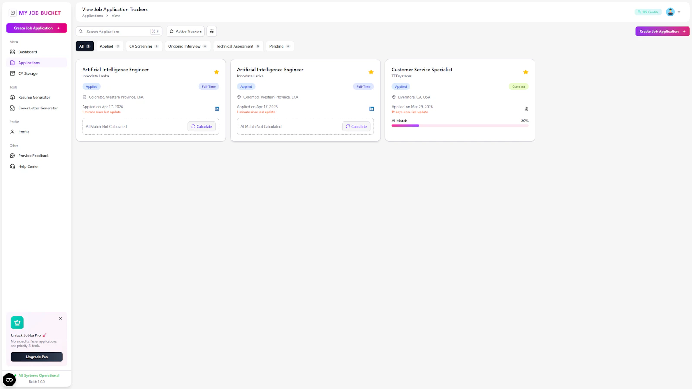The width and height of the screenshot is (692, 389).
Task: Collapse sidebar using the panel icon beside logo
Action: (13, 13)
